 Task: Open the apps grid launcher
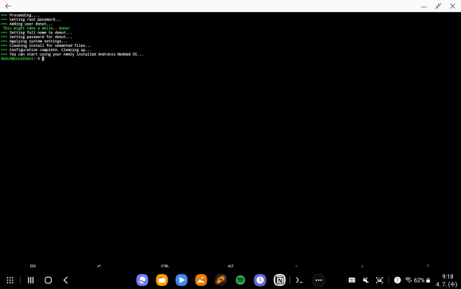pos(10,280)
